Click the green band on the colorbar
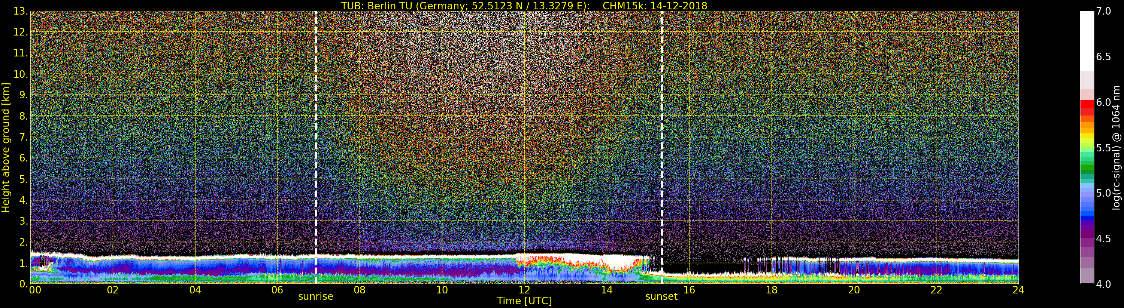Image resolution: width=1124 pixels, height=308 pixels. coord(1087,168)
